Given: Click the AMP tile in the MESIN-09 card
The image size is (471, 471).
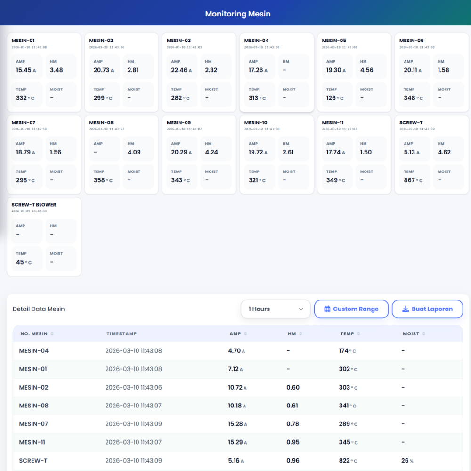Looking at the screenshot, I should tap(182, 149).
